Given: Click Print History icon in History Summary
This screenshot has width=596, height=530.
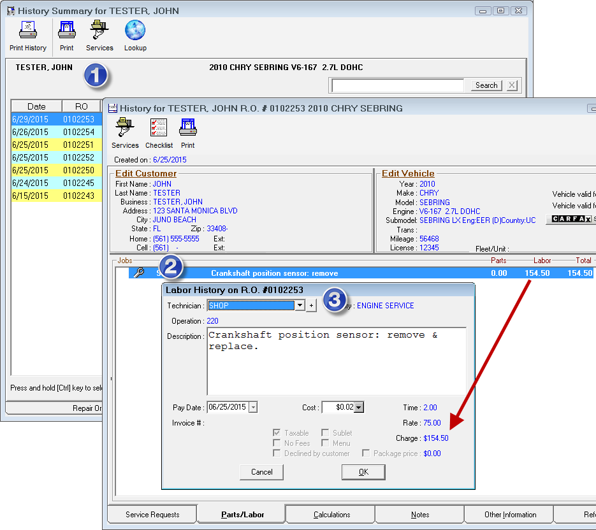Looking at the screenshot, I should pyautogui.click(x=28, y=35).
